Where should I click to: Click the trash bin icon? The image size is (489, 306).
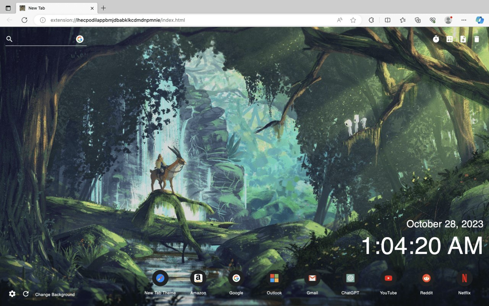tap(477, 39)
